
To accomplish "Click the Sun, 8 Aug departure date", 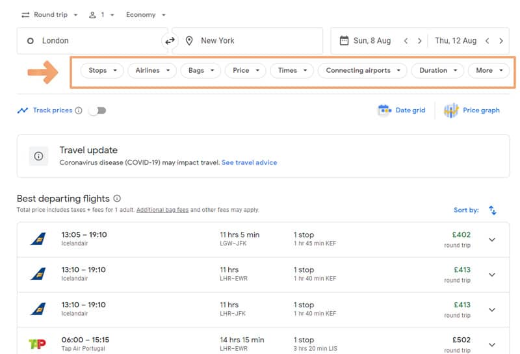I will pyautogui.click(x=372, y=41).
